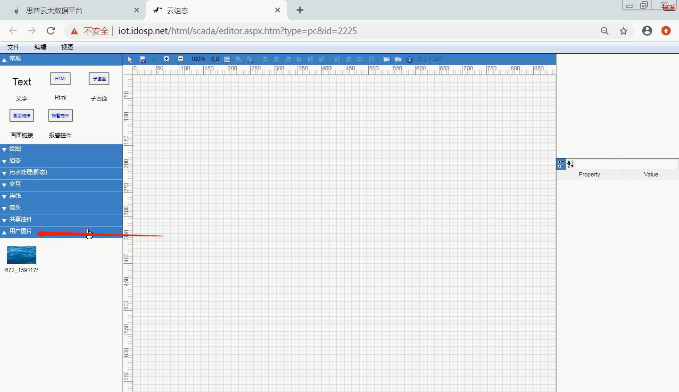Open the 视图 menu

point(67,47)
